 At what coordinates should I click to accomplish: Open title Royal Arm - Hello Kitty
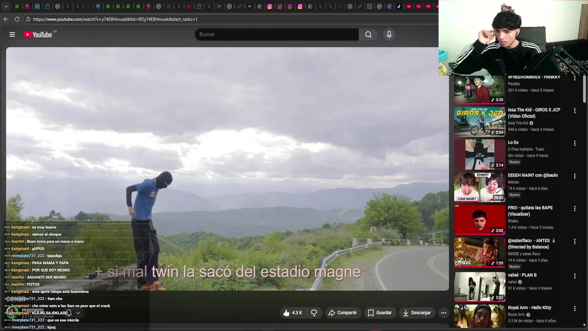click(x=529, y=308)
